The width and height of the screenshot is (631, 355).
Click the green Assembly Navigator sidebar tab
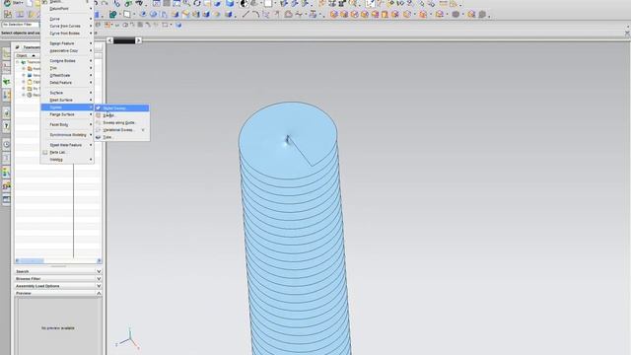7,82
